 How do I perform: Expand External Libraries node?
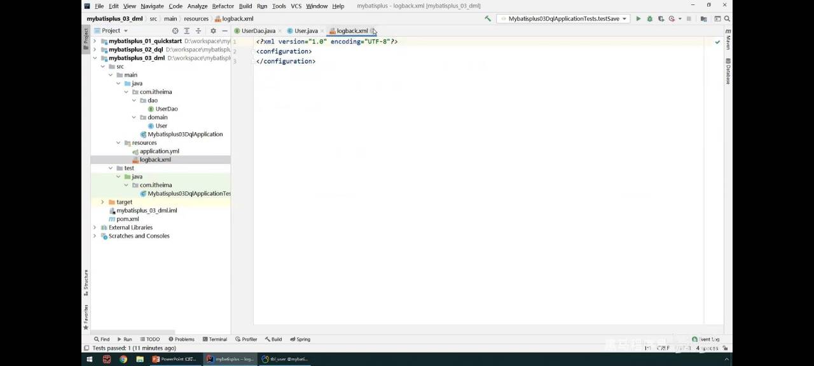pyautogui.click(x=95, y=227)
